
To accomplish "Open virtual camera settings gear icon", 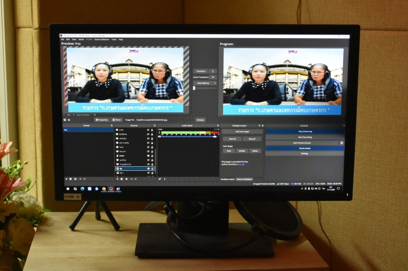I will 342,143.
